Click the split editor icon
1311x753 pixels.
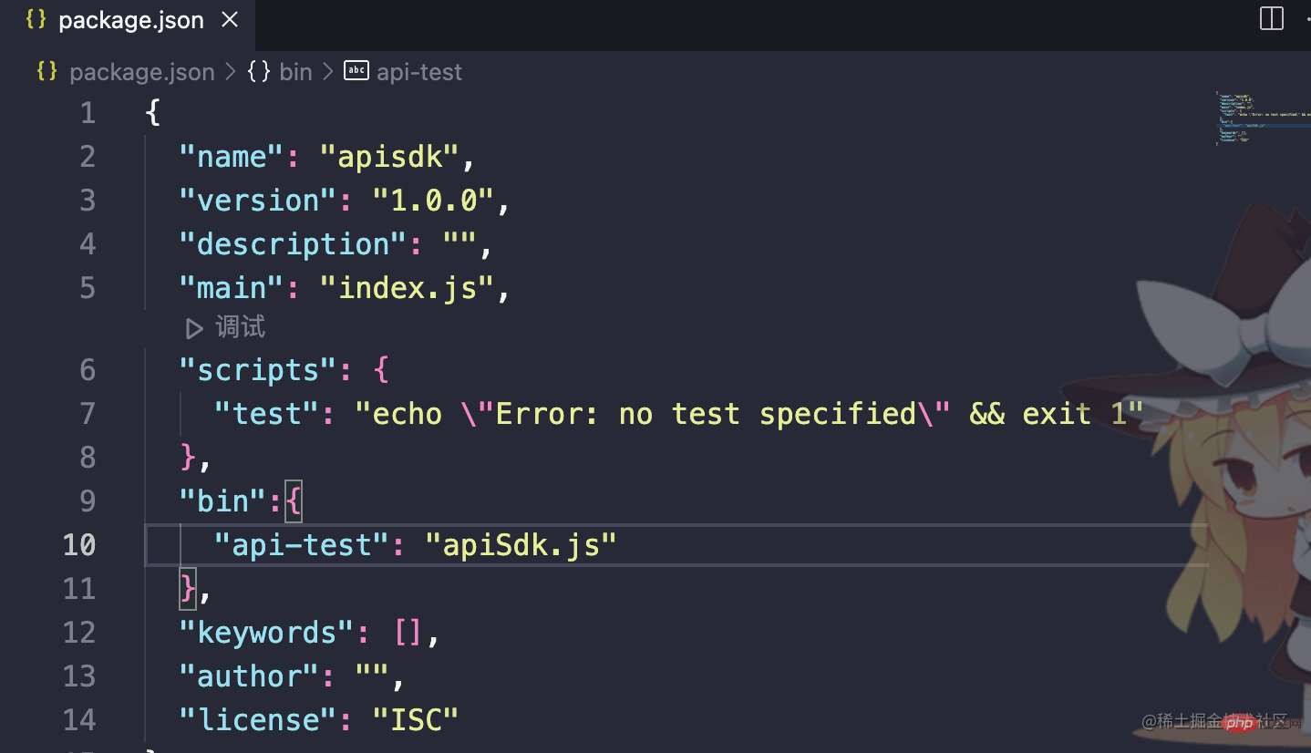coord(1271,19)
